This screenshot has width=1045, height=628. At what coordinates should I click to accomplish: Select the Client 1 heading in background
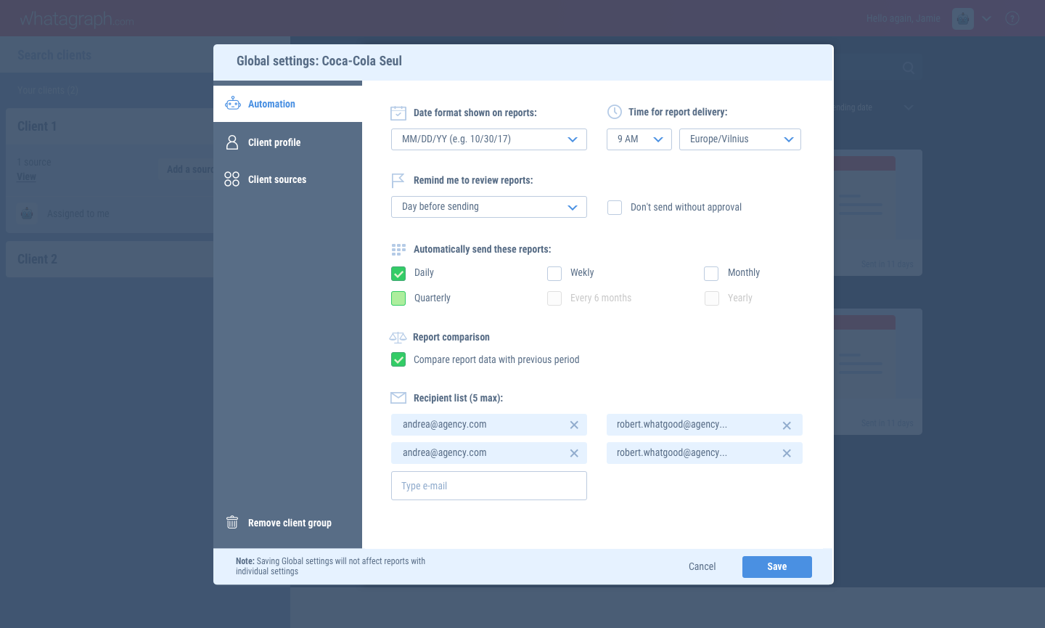(x=37, y=126)
